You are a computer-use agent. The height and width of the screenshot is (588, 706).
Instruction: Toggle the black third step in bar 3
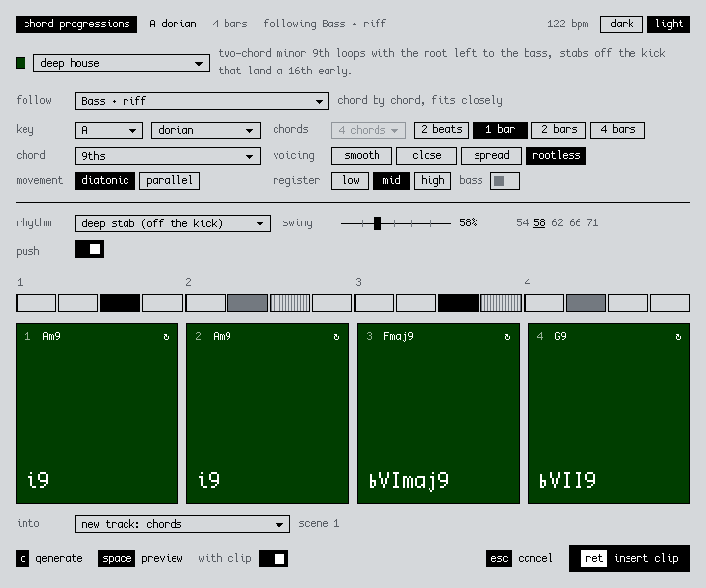click(x=458, y=303)
